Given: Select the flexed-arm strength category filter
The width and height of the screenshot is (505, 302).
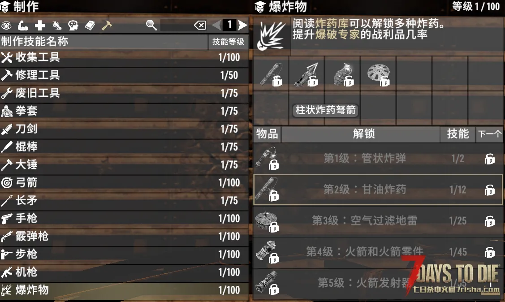Looking at the screenshot, I should coord(23,25).
